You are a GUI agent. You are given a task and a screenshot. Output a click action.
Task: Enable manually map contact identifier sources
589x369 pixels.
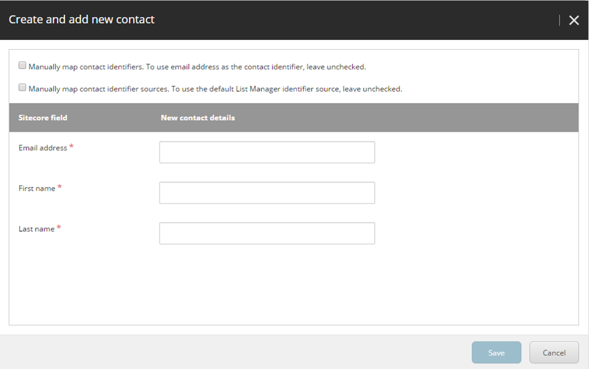pos(22,87)
